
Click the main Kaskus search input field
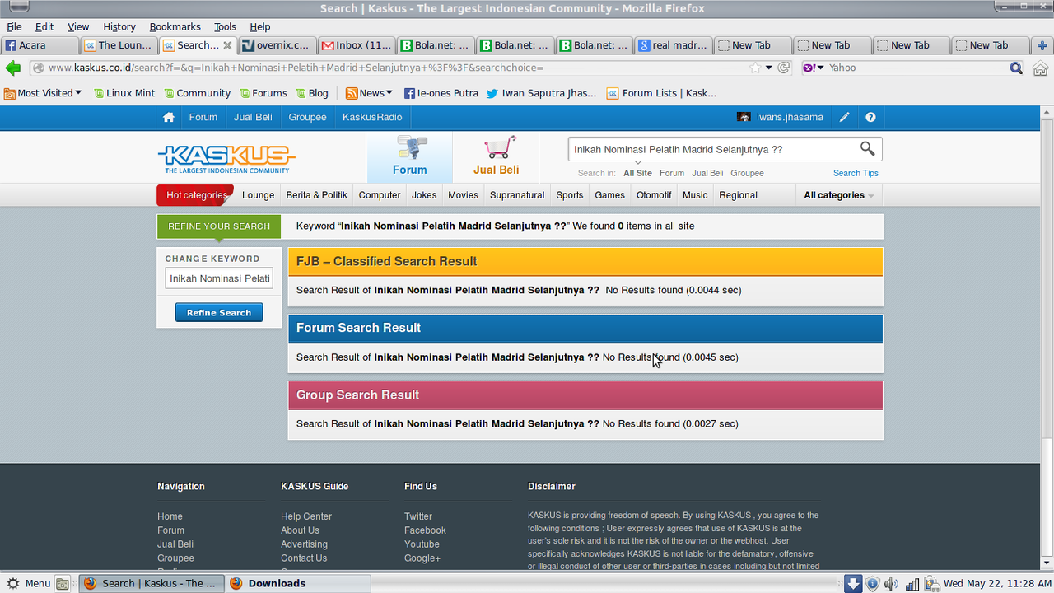pos(712,149)
